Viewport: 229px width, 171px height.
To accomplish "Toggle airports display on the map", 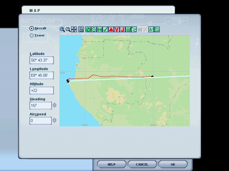I will pos(88,30).
